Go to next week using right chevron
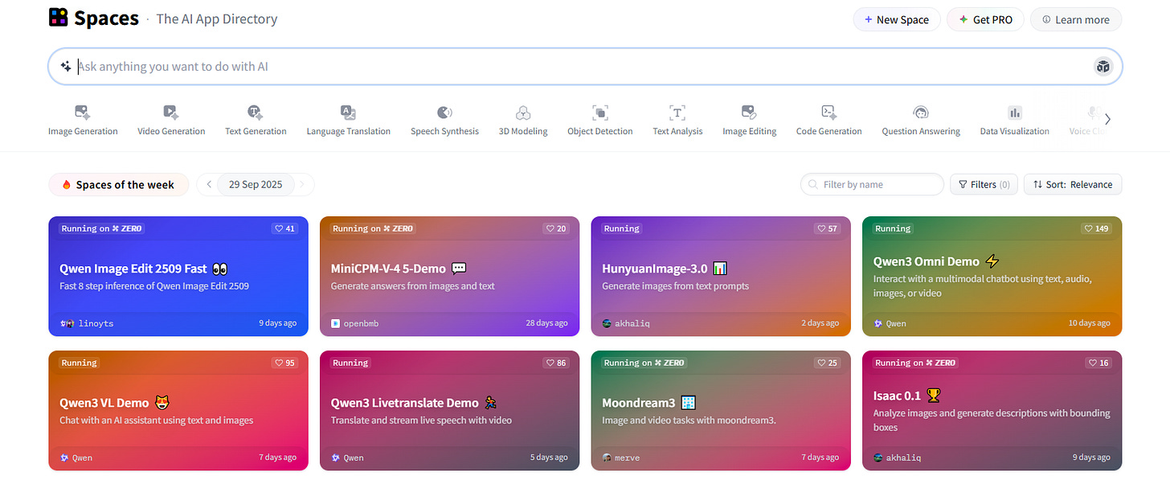The height and width of the screenshot is (492, 1170). (302, 184)
